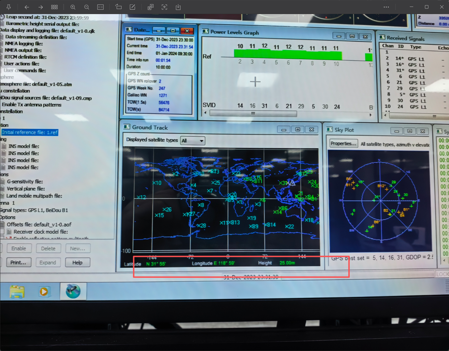Save the image with the download icon
This screenshot has height=351, width=449.
[178, 7]
